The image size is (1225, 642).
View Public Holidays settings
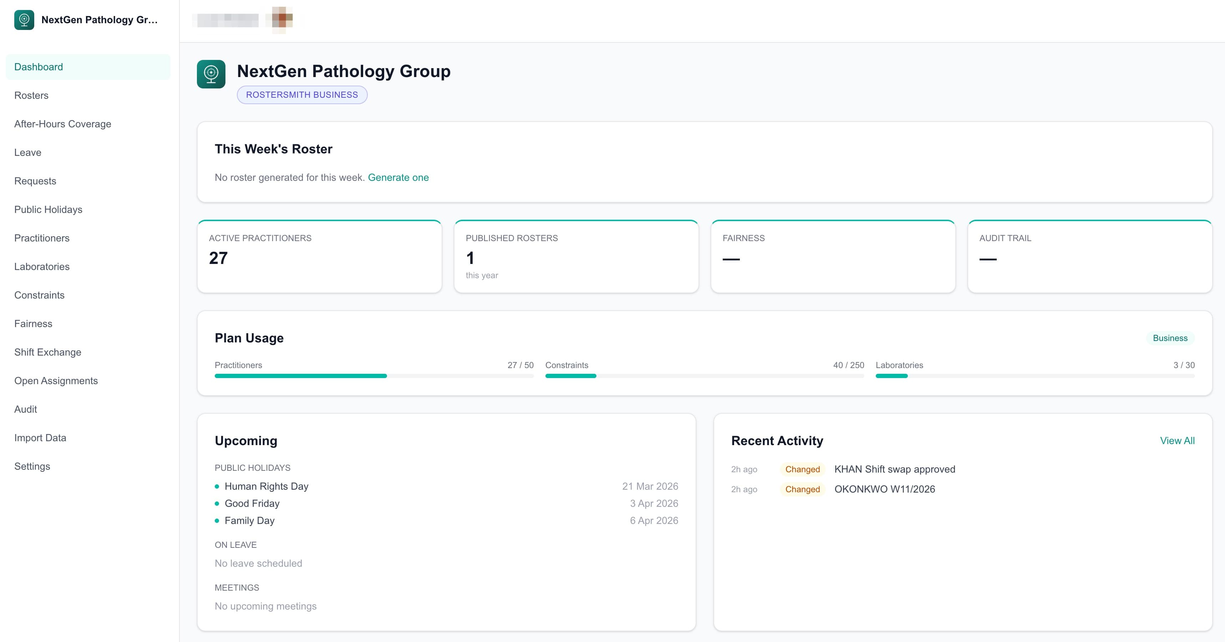coord(48,209)
